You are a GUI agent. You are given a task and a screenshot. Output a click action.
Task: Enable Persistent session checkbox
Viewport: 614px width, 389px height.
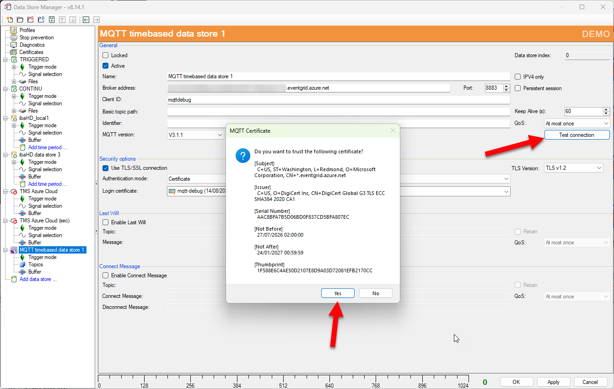coord(518,88)
